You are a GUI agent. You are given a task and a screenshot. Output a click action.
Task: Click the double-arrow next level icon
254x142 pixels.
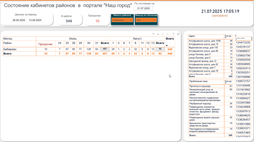[162, 34]
